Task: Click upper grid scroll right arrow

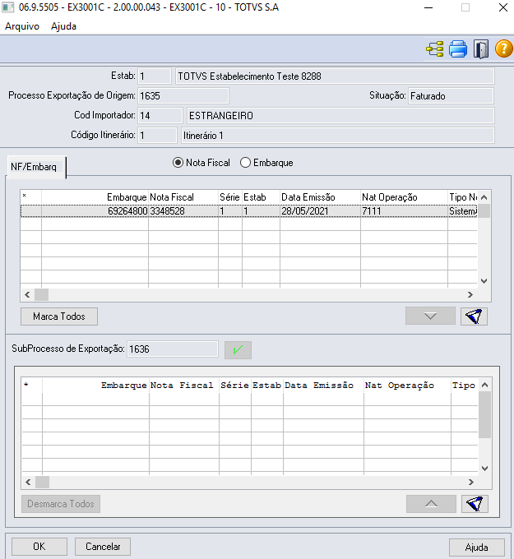Action: pos(470,295)
